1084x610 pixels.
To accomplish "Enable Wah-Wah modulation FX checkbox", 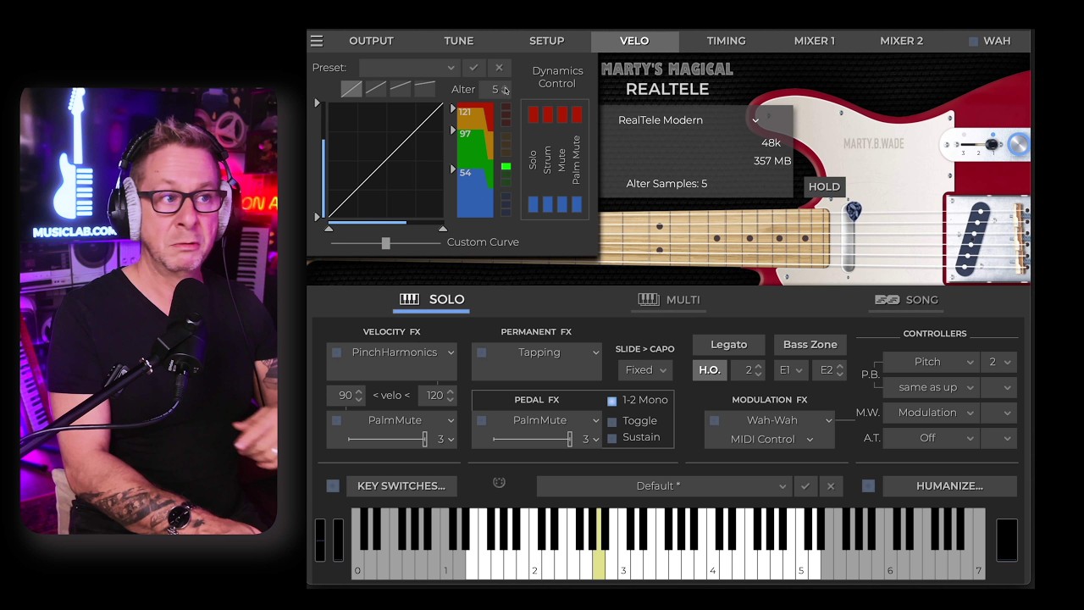I will [x=715, y=420].
